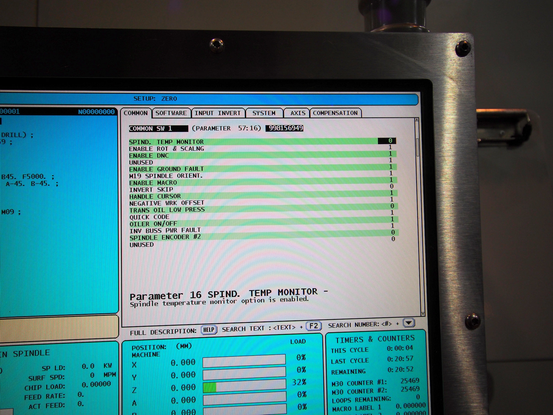Switch to INPUT INVERT tab

[218, 113]
